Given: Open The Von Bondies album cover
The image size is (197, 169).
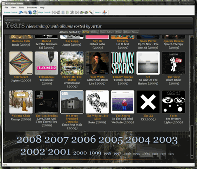Looking at the screenshot, I should pyautogui.click(x=47, y=102).
